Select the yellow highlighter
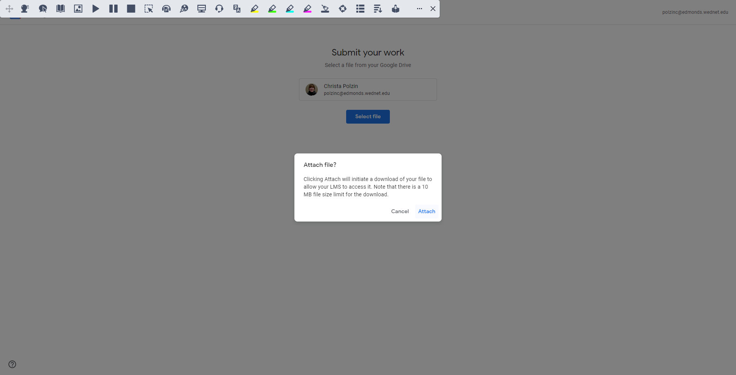 [255, 8]
